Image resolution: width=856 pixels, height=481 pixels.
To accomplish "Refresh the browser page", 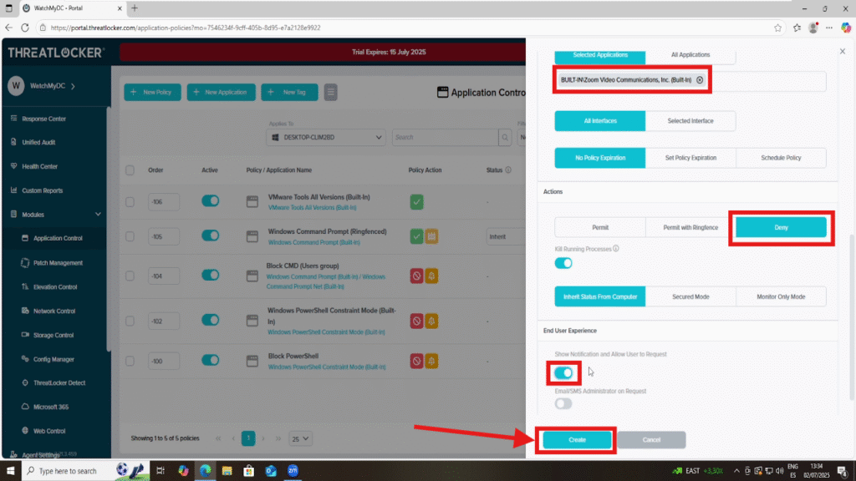I will pos(24,28).
